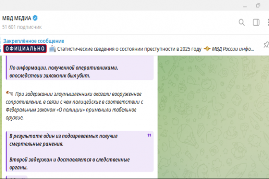This screenshot has width=269, height=179.
Task: Click the paragraph about 'Федеральным законом «О полиции»'
Action: [73, 106]
